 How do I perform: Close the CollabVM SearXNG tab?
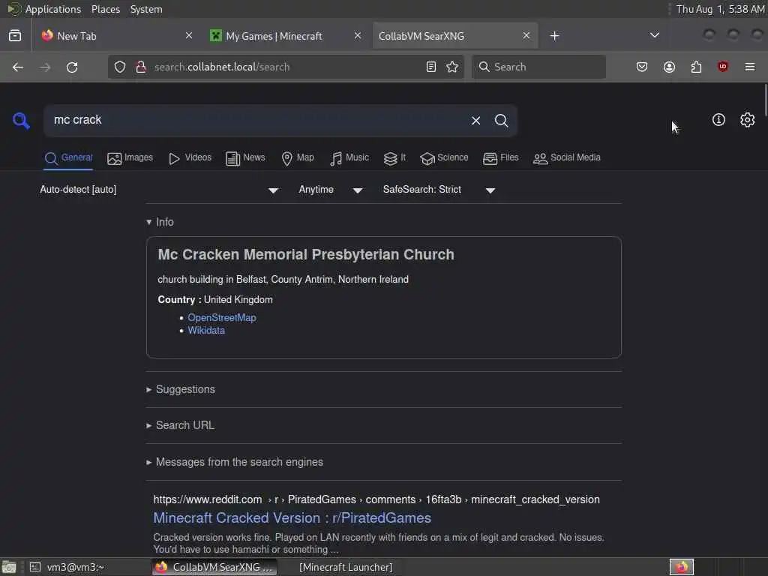(526, 36)
